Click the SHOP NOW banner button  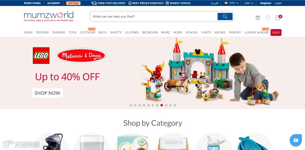click(x=47, y=93)
